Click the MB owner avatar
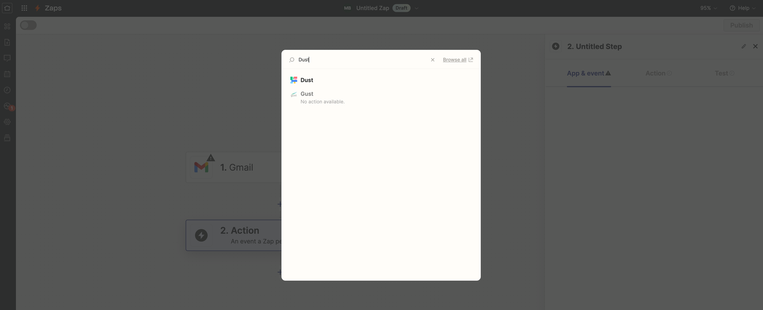The height and width of the screenshot is (310, 763). pos(348,8)
